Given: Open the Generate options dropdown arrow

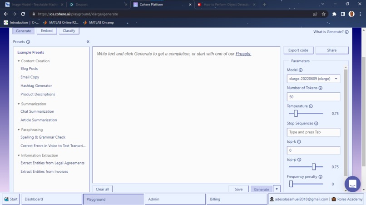Looking at the screenshot, I should click(x=277, y=189).
